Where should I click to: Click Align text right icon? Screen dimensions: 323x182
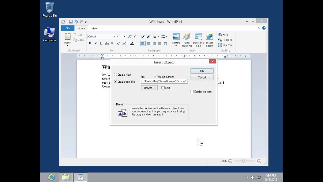tap(154, 43)
